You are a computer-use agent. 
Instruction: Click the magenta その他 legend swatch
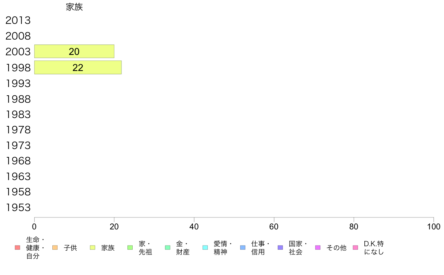(318, 248)
